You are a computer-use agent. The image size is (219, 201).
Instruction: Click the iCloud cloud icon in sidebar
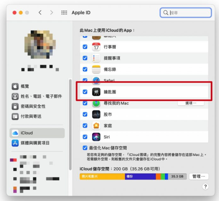[x=15, y=133]
